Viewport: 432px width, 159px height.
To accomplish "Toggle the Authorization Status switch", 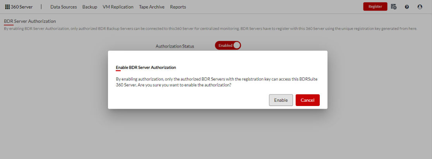I will click(228, 46).
